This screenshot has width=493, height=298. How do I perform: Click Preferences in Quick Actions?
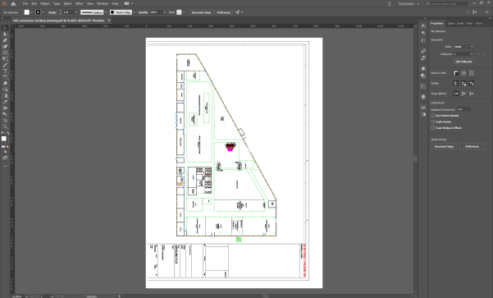click(472, 146)
